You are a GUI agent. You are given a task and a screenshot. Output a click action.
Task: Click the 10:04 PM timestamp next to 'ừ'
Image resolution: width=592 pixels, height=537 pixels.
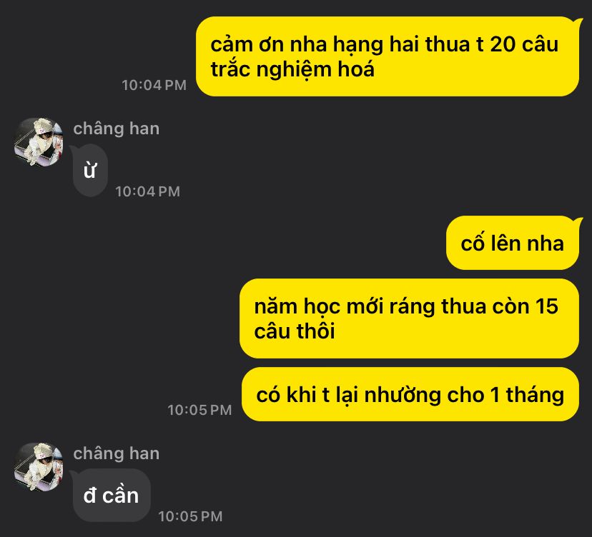147,191
